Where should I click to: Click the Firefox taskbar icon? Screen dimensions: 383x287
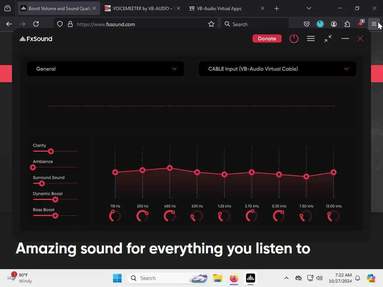pos(234,278)
